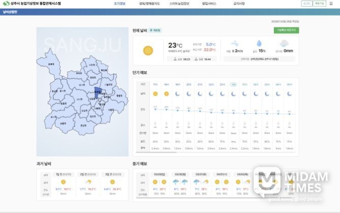Select the 조기경보 menu tab
The image size is (340, 213).
[119, 4]
